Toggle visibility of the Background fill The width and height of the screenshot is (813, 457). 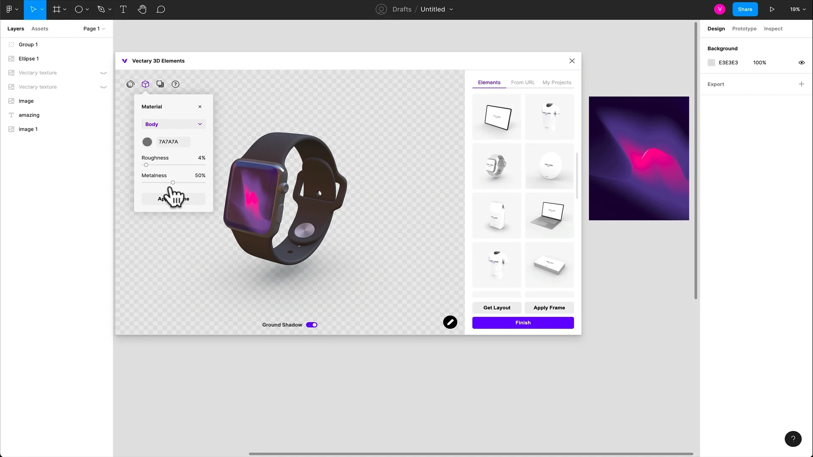[x=801, y=62]
